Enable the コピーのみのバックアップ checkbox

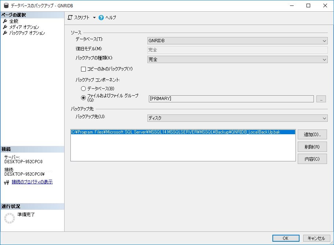click(x=83, y=69)
